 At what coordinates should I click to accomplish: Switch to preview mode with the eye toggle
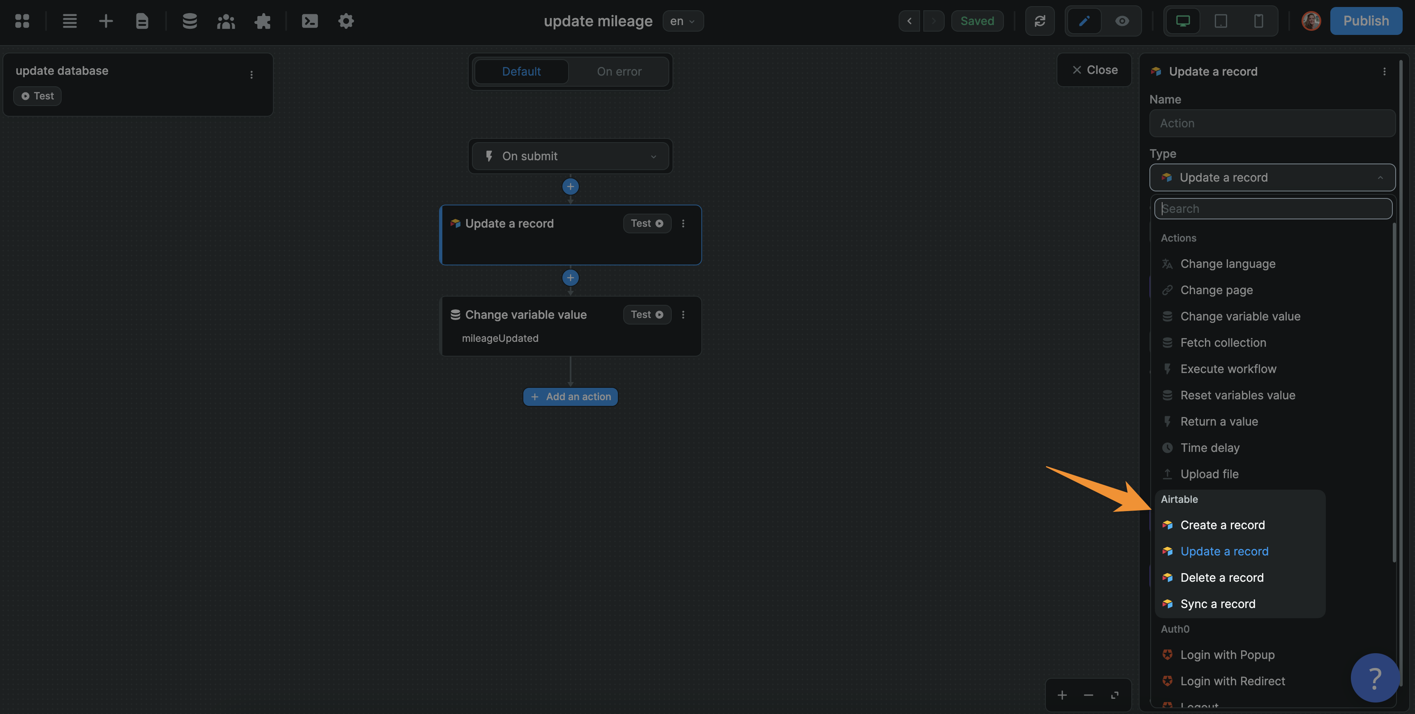click(x=1122, y=21)
